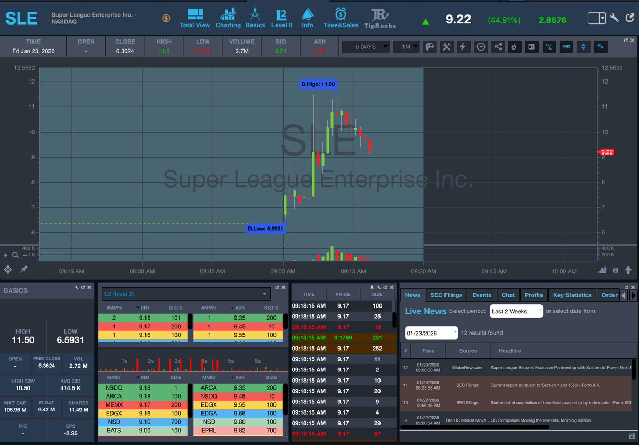Open beneficial ownership Form SC filing news
The width and height of the screenshot is (639, 445).
point(560,402)
